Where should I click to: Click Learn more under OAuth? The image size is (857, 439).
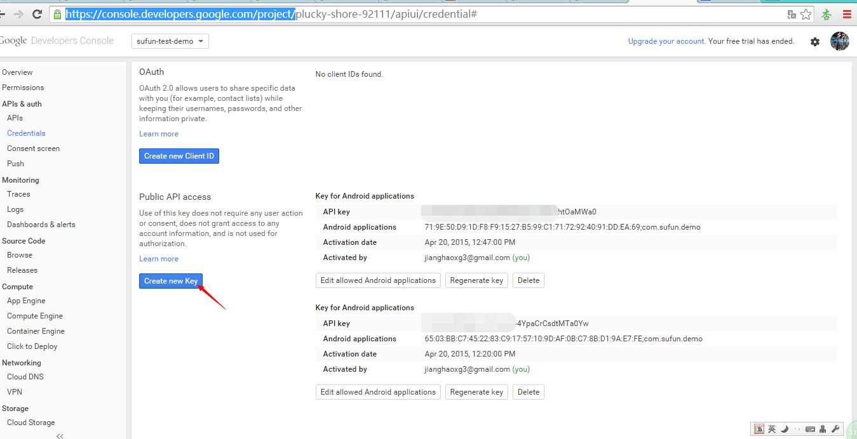coord(159,134)
